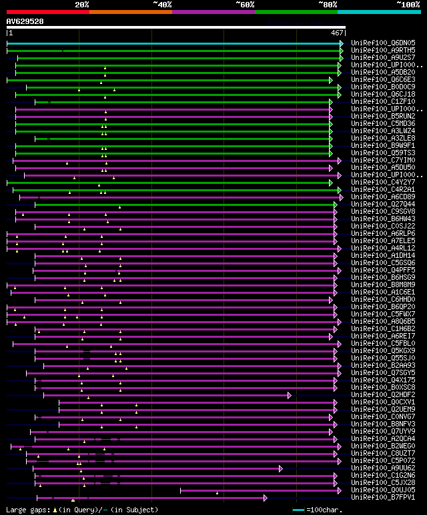427x515 pixels.
Task: Open the UniRef100_A5DB20 hit label
Action: tap(383, 72)
